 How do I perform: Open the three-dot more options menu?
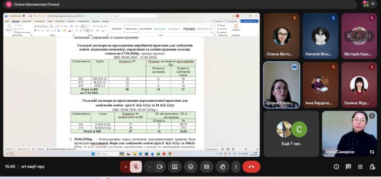[x=236, y=167]
